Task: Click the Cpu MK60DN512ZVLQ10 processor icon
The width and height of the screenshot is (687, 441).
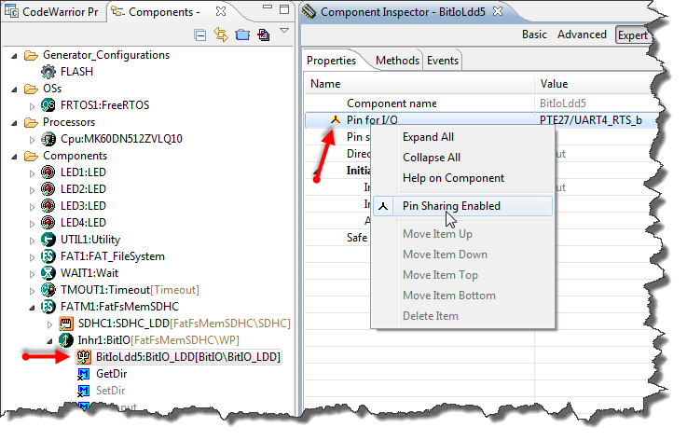Action: pyautogui.click(x=48, y=138)
